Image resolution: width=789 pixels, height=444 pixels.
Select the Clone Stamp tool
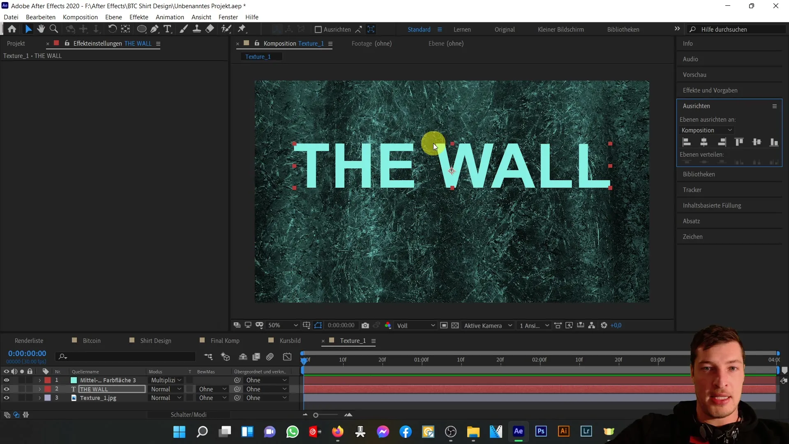tap(197, 29)
